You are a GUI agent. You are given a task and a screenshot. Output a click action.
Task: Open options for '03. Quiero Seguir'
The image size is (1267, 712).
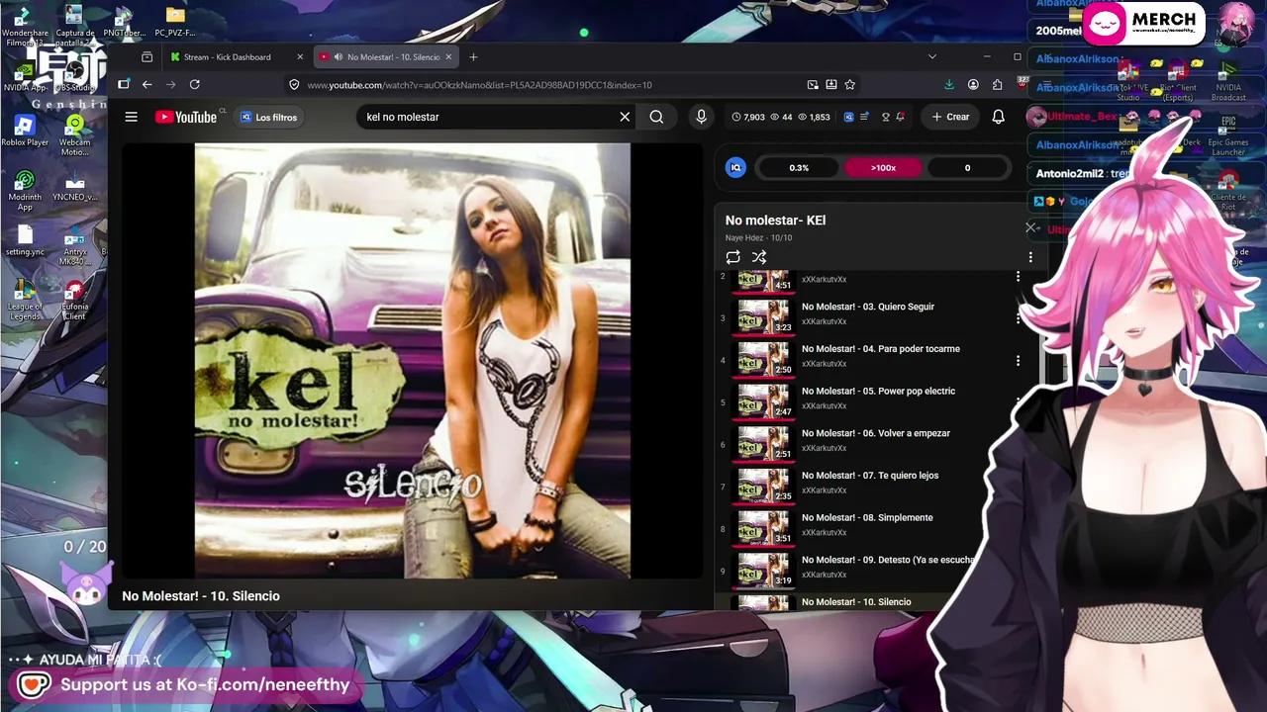[x=1018, y=318]
